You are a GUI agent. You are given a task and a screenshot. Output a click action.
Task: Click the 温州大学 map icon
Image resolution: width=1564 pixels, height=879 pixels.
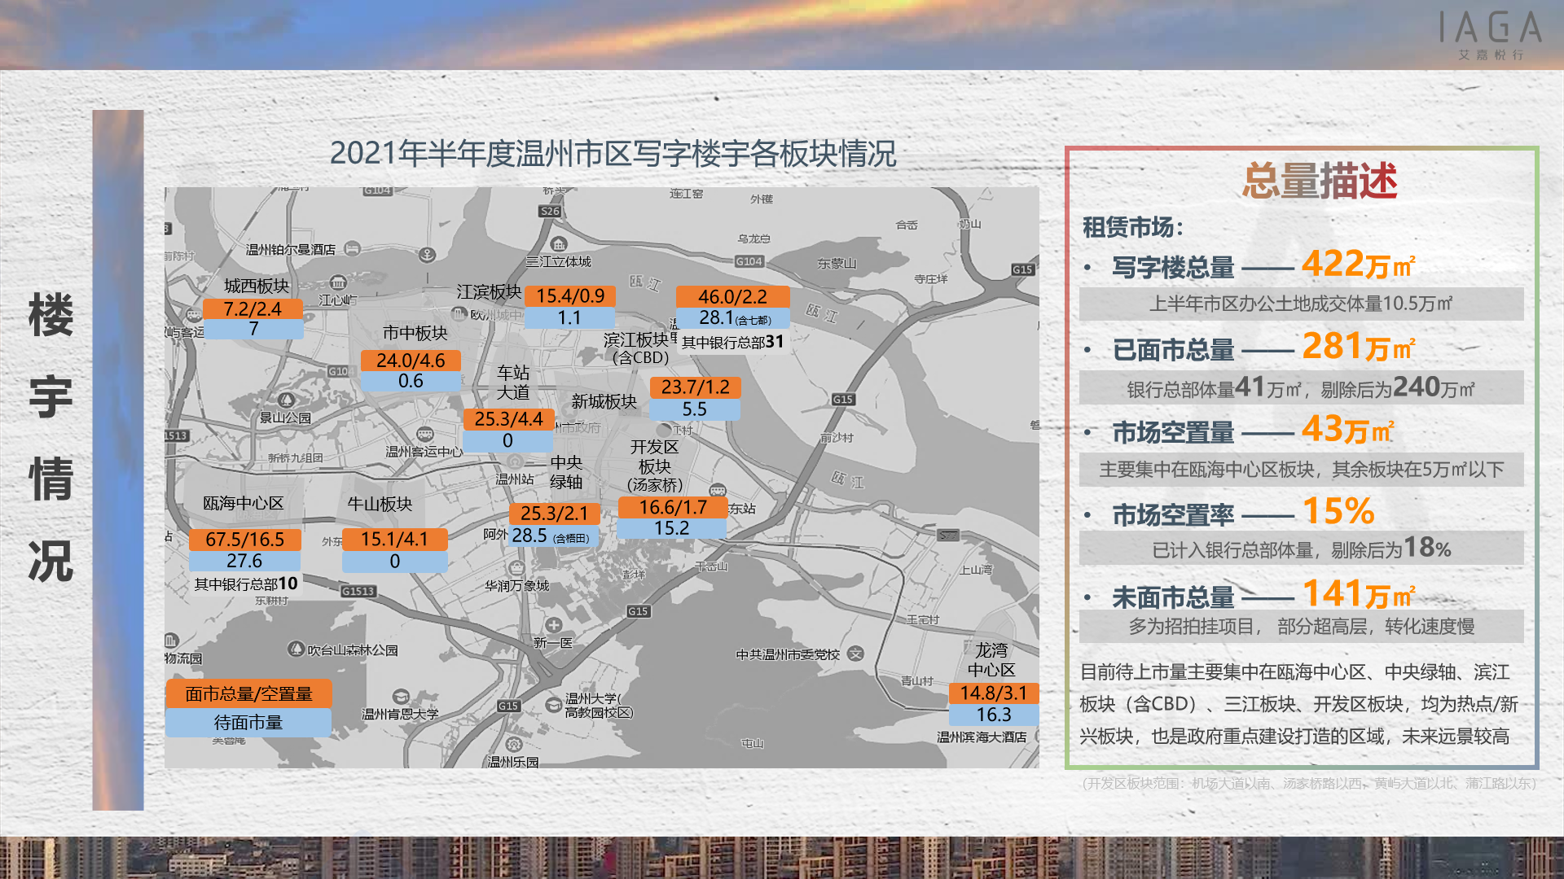click(554, 705)
